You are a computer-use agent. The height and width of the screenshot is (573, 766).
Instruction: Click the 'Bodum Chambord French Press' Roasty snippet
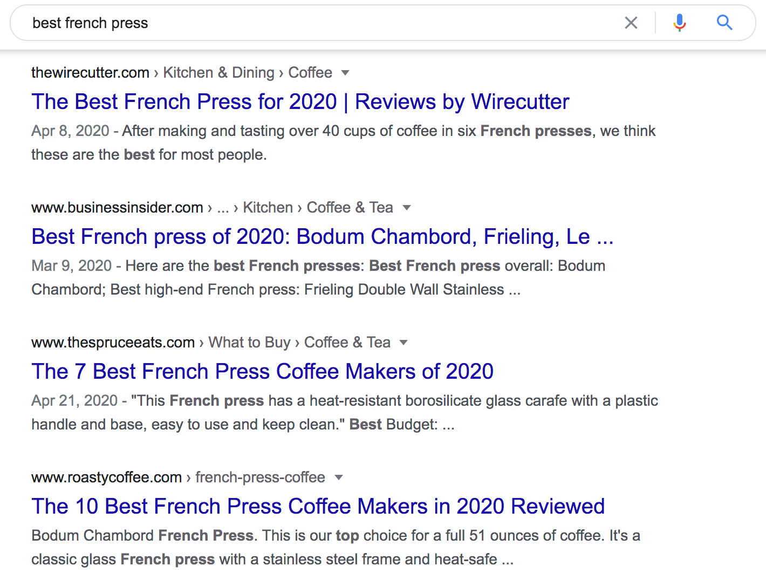[x=336, y=547]
